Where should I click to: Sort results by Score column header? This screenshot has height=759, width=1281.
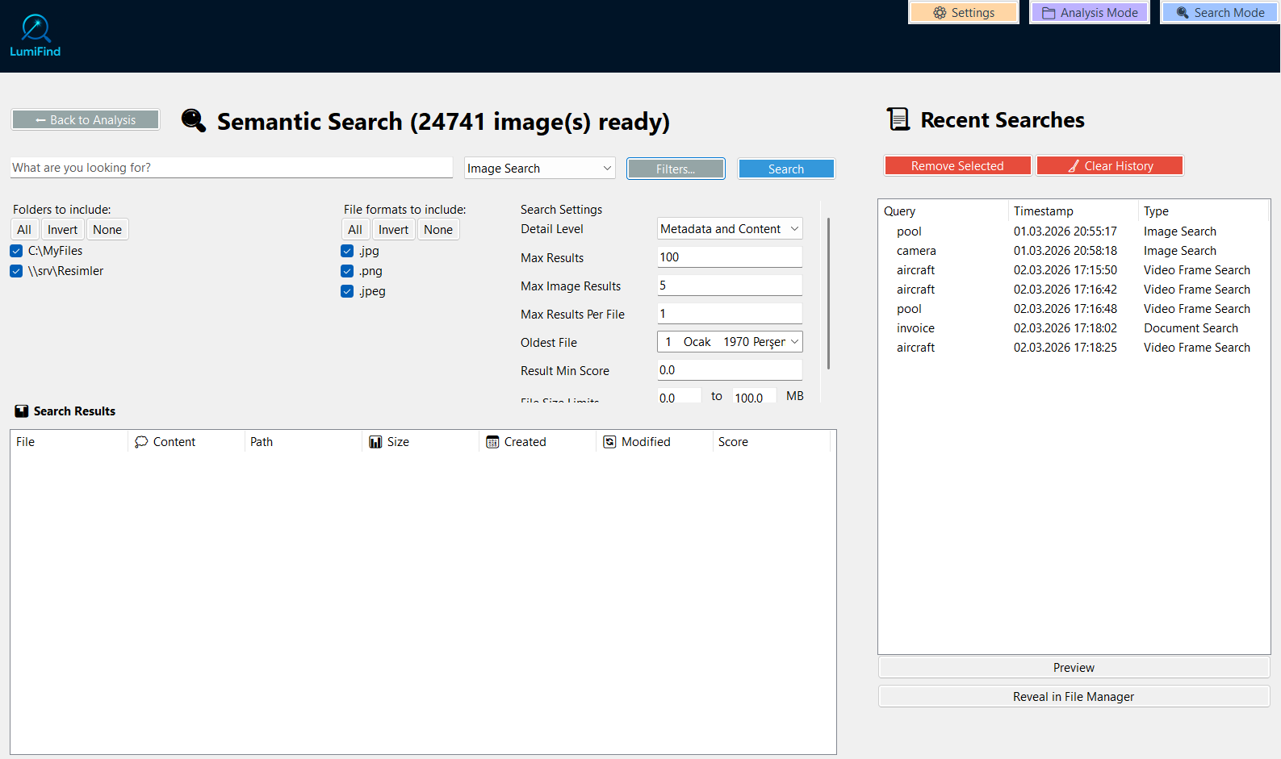pos(771,442)
